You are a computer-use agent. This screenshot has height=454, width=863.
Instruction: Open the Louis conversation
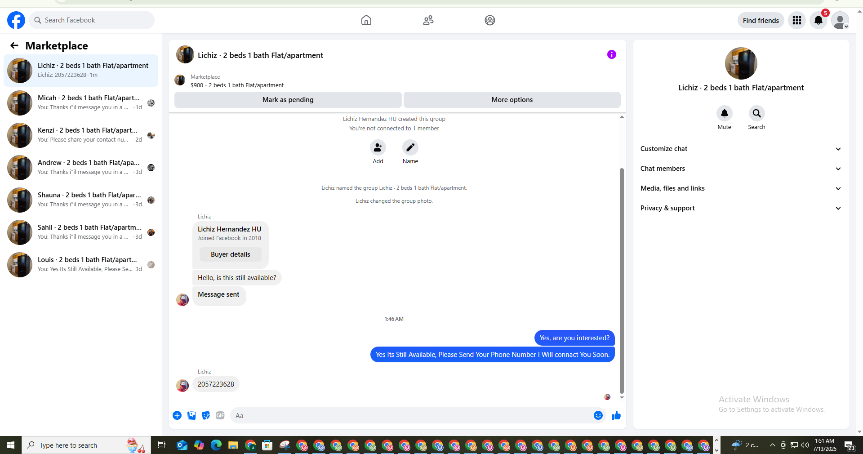pyautogui.click(x=81, y=265)
